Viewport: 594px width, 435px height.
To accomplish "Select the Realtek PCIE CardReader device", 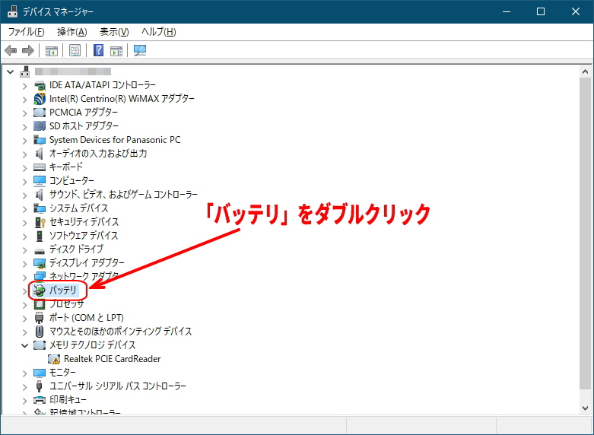I will (112, 358).
